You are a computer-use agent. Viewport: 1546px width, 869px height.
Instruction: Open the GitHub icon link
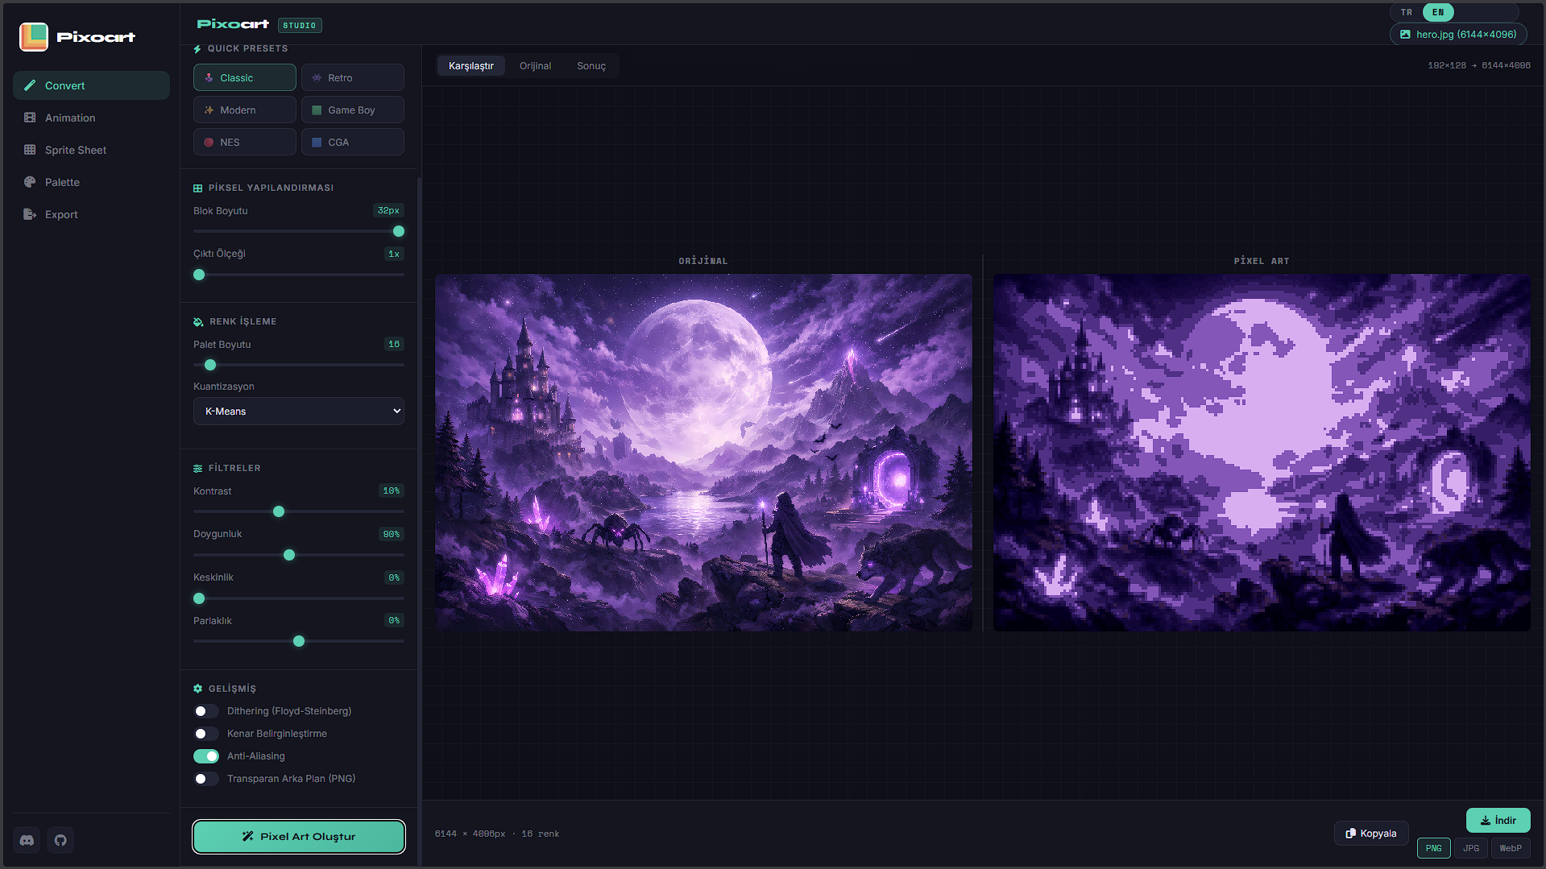pyautogui.click(x=60, y=840)
